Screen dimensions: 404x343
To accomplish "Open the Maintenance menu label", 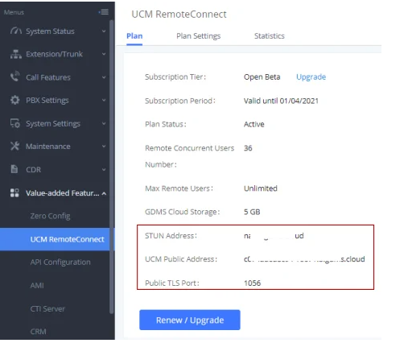I will pyautogui.click(x=48, y=147).
